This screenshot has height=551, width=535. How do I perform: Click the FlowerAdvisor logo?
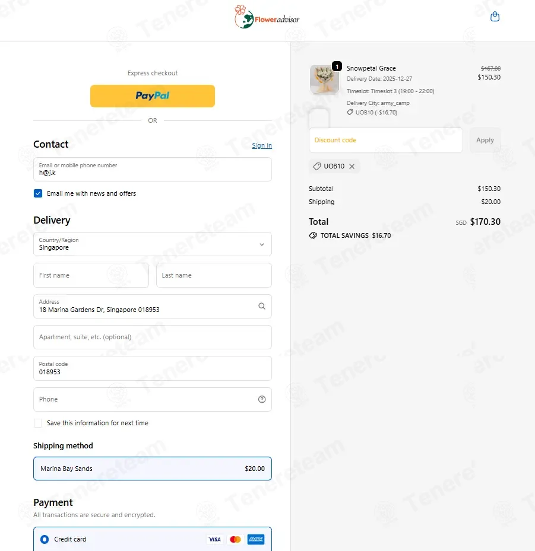coord(267,17)
